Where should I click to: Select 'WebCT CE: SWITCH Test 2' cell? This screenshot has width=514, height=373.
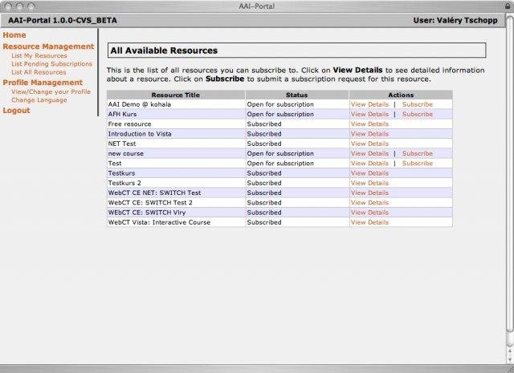pyautogui.click(x=176, y=203)
